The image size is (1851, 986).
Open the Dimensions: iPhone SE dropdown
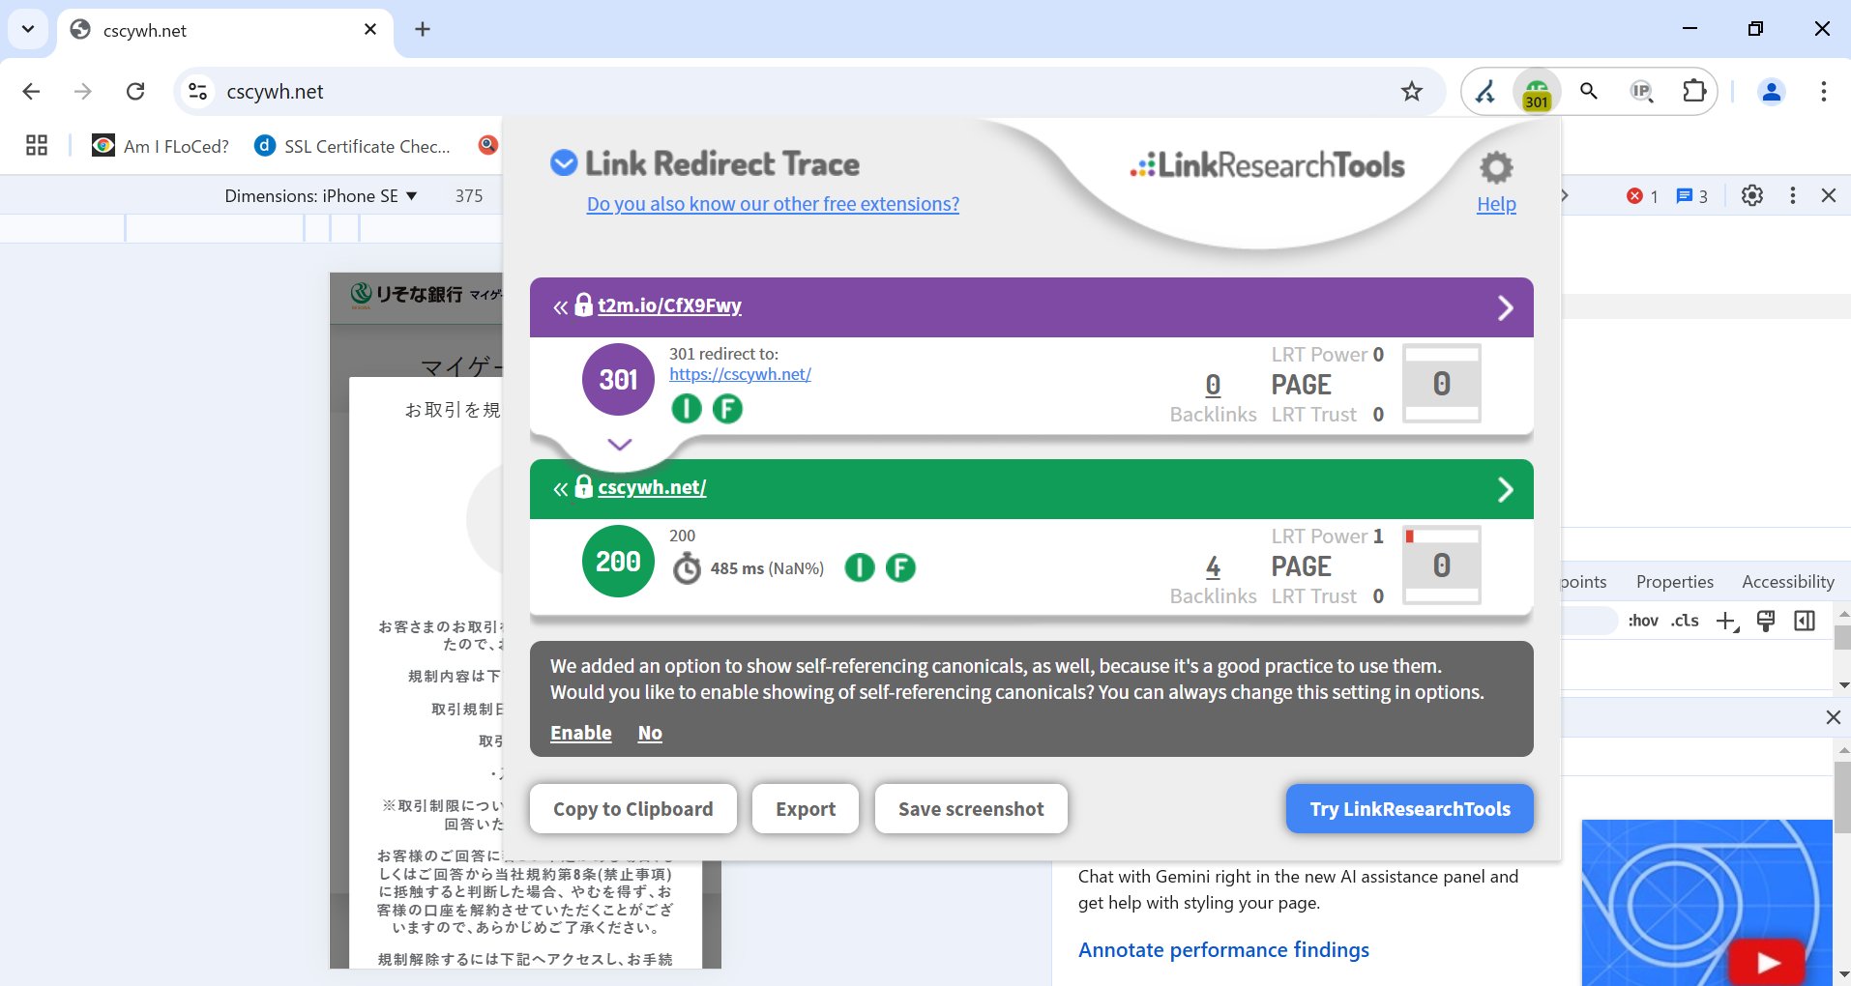click(321, 196)
